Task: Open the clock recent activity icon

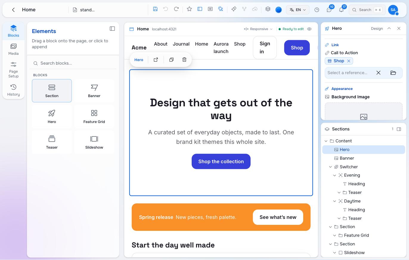Action: pyautogui.click(x=317, y=10)
